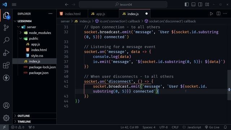Change file encoding UTF-8

[x=164, y=127]
